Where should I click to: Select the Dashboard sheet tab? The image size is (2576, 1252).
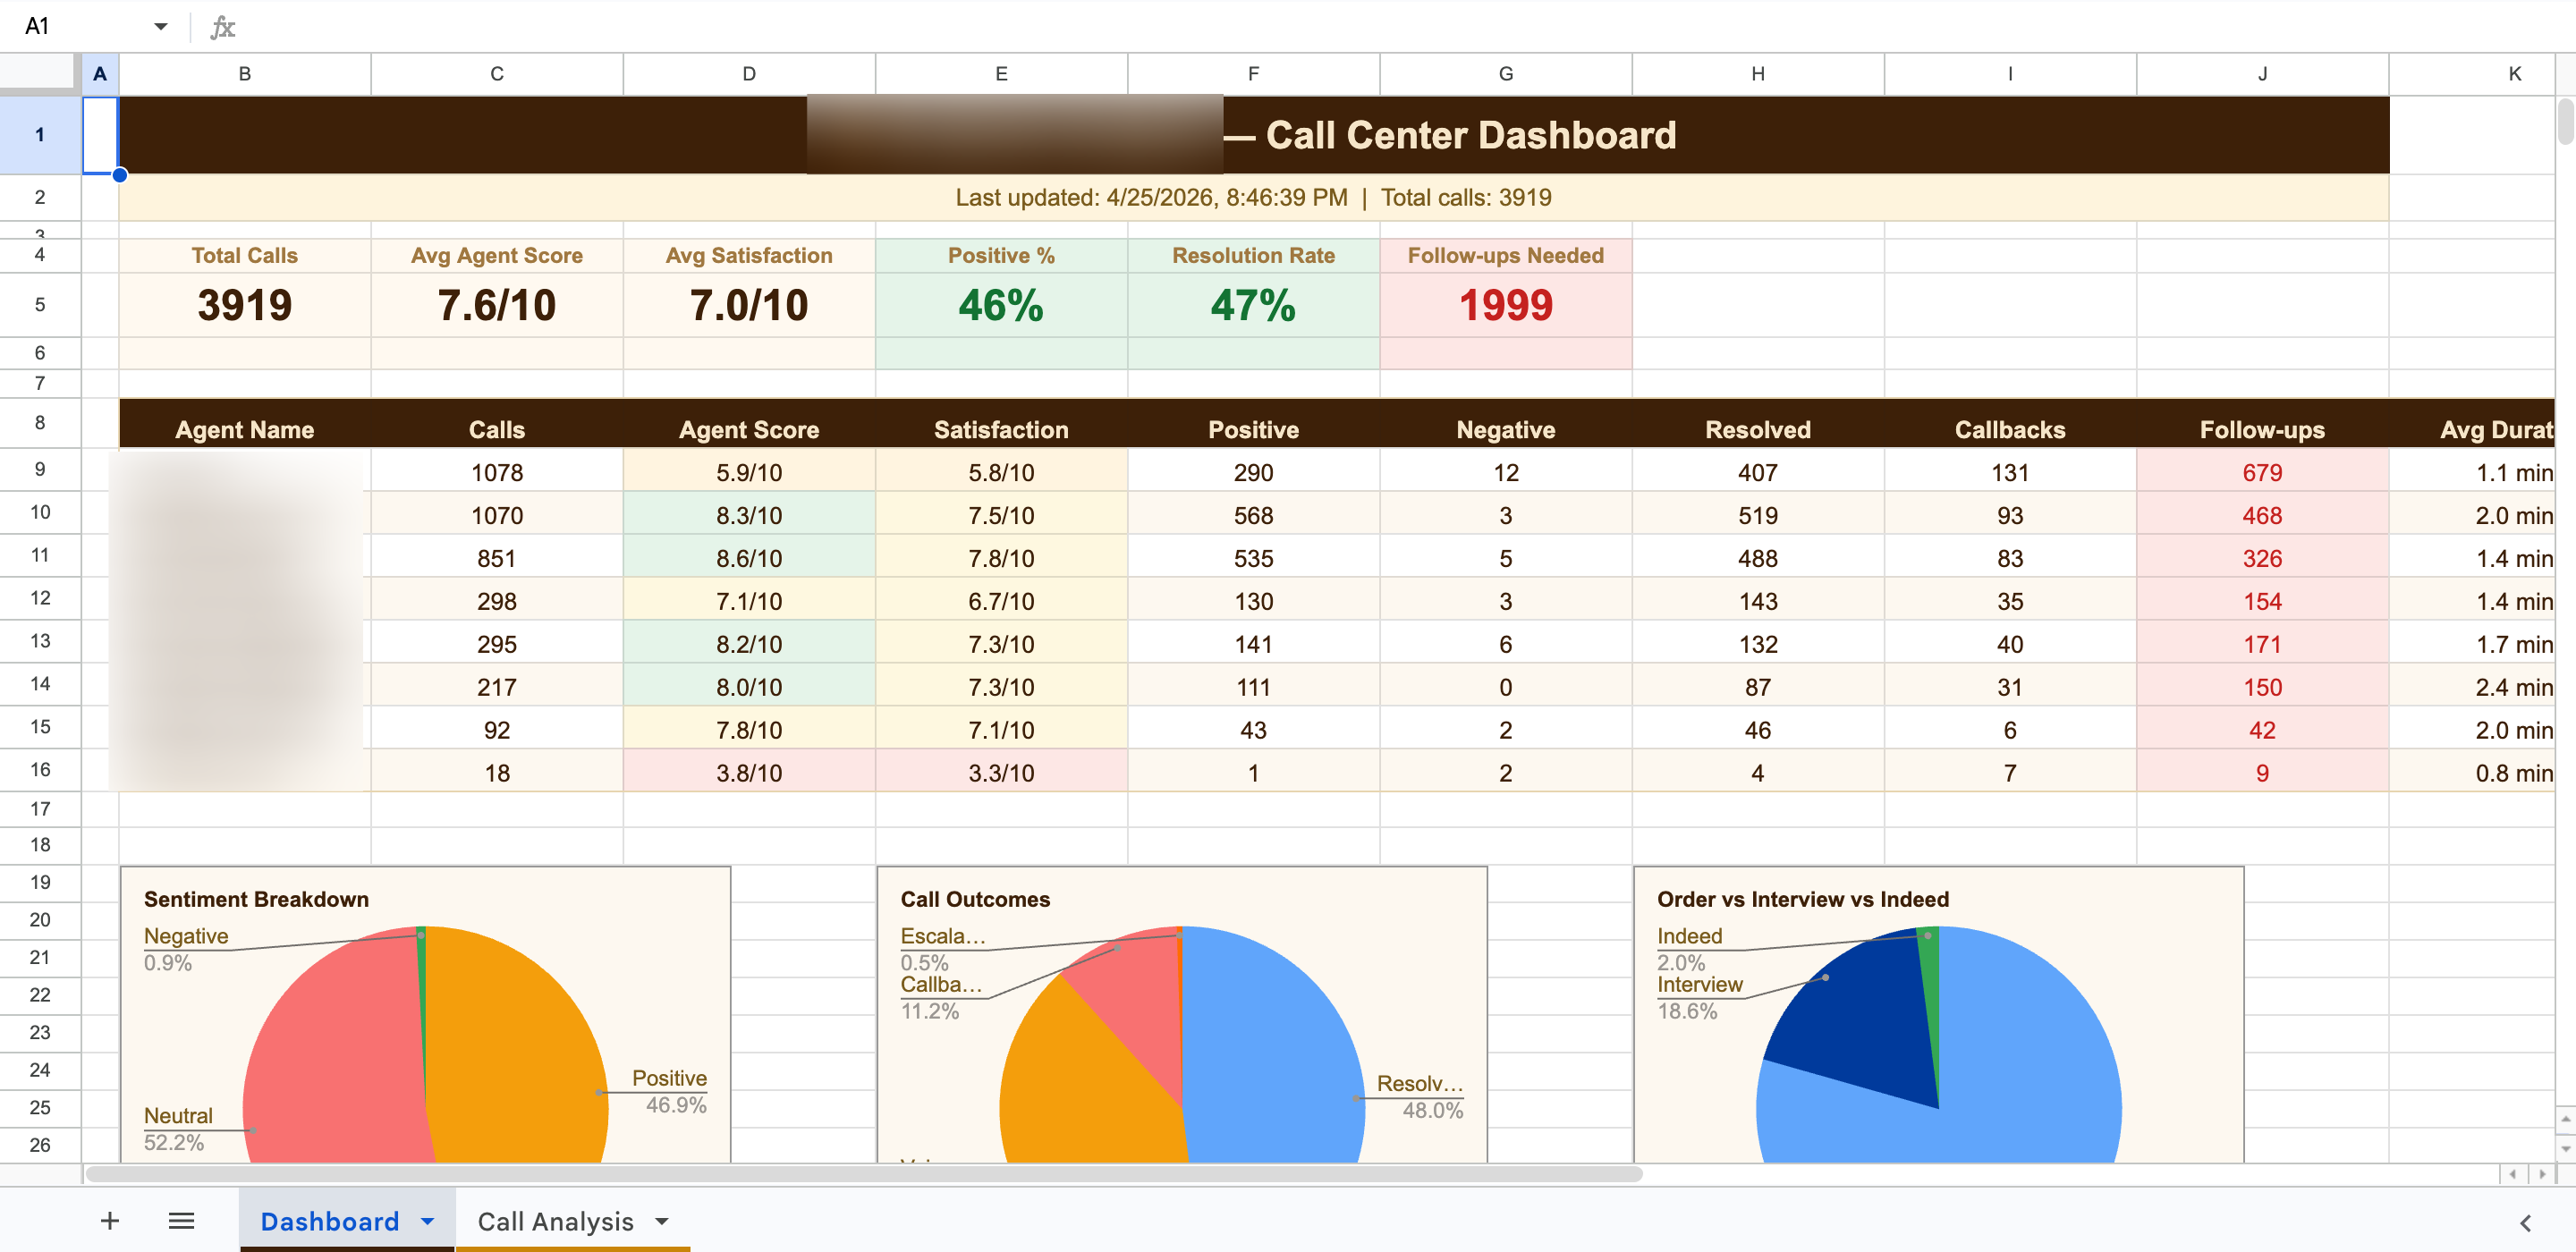click(x=329, y=1221)
